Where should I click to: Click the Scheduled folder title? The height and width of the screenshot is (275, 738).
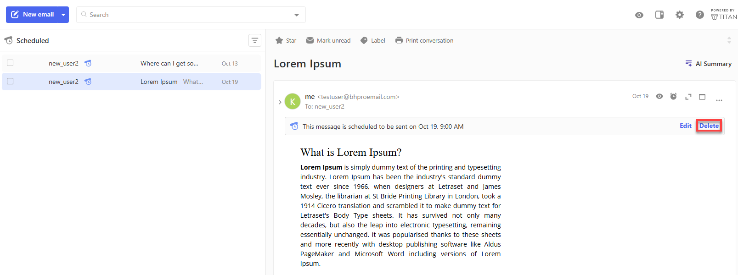click(33, 41)
